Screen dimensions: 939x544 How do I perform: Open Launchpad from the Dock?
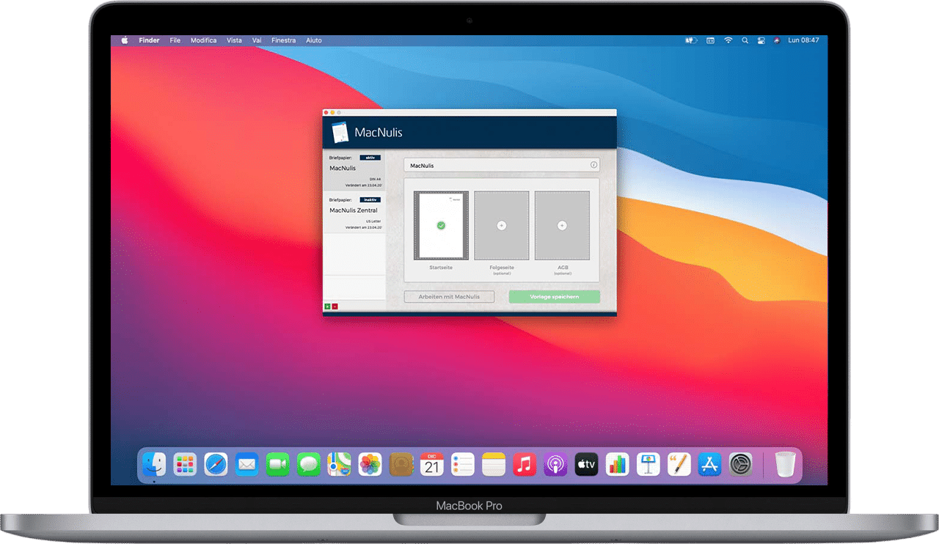coord(185,464)
